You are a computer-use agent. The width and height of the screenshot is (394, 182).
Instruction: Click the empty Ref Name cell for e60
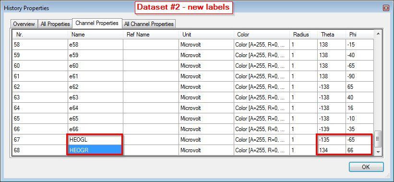pyautogui.click(x=151, y=66)
